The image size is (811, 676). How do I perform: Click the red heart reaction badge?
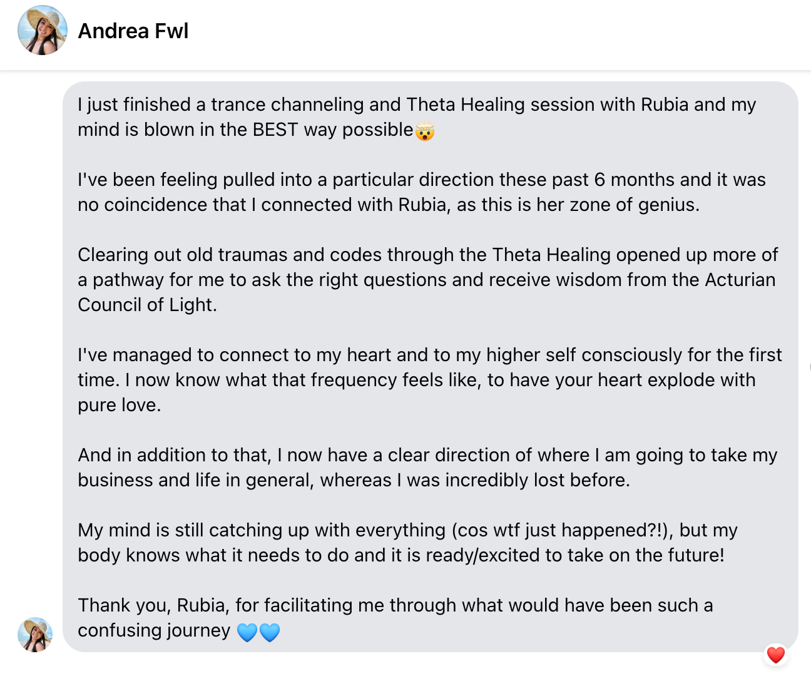point(775,655)
